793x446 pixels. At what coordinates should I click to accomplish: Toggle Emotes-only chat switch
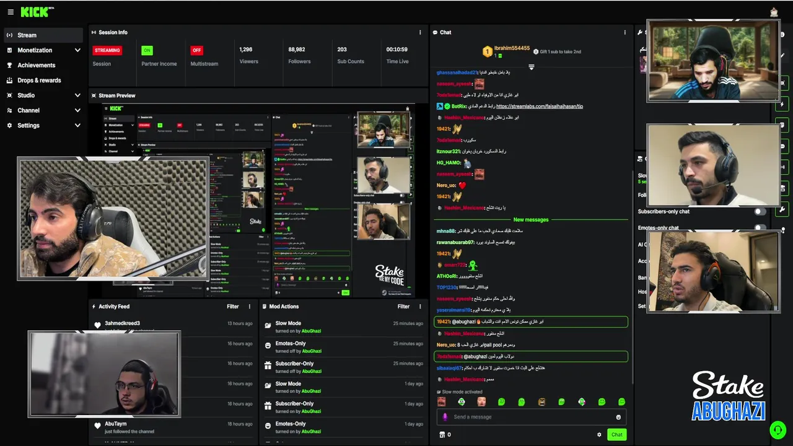tap(760, 227)
